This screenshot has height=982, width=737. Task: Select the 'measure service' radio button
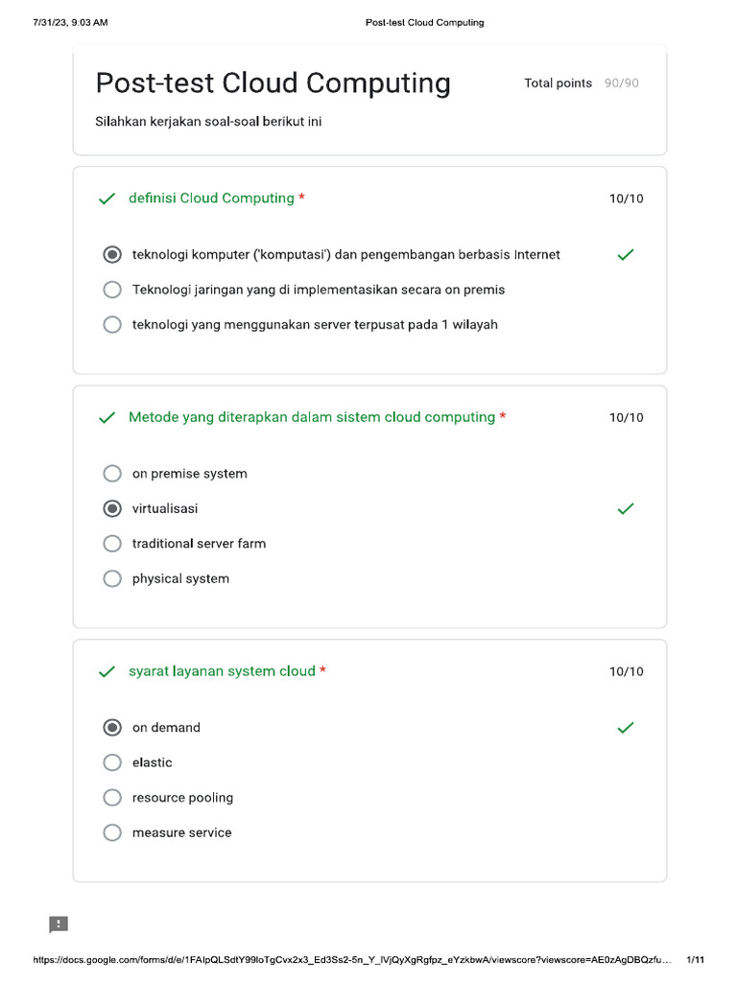click(x=112, y=833)
